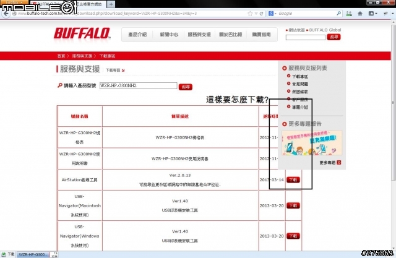The width and height of the screenshot is (396, 258).
Task: Go to 服務與支援 in breadcrumb
Action: (82, 56)
